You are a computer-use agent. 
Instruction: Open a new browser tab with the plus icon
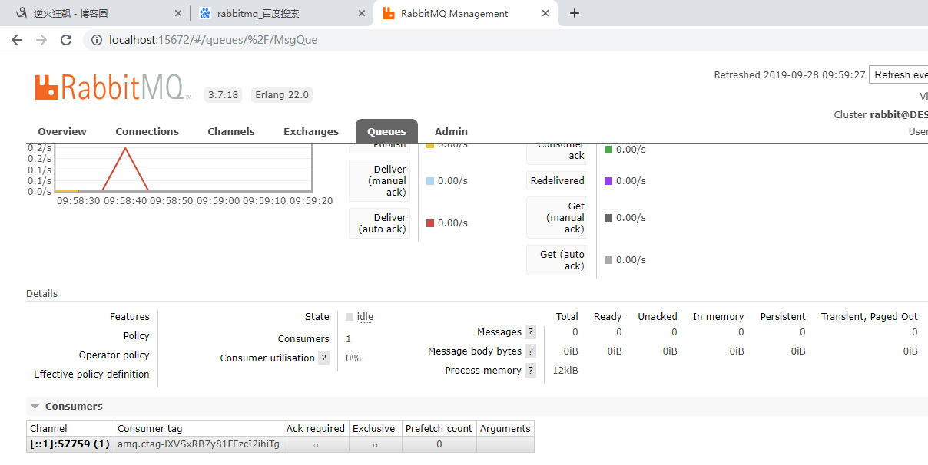click(x=574, y=13)
